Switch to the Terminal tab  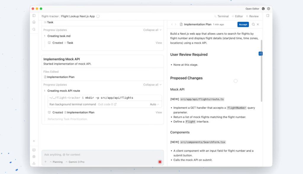point(221,16)
